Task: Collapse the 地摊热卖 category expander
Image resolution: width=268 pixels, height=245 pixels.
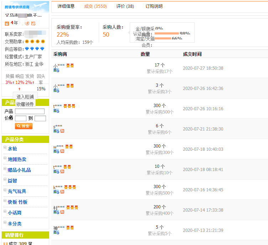Action: click(x=5, y=159)
